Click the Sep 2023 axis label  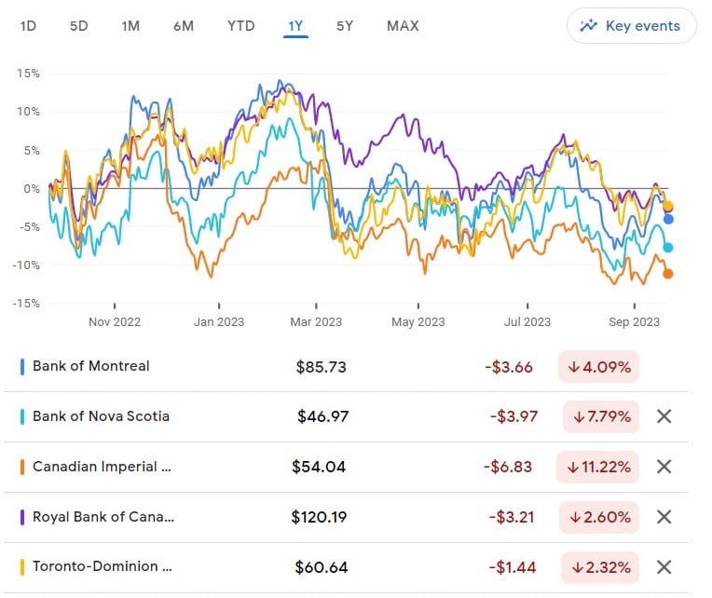(x=634, y=321)
